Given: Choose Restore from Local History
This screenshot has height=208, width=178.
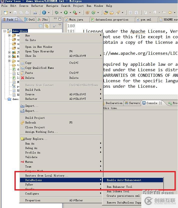Looking at the screenshot, I should 61,175.
